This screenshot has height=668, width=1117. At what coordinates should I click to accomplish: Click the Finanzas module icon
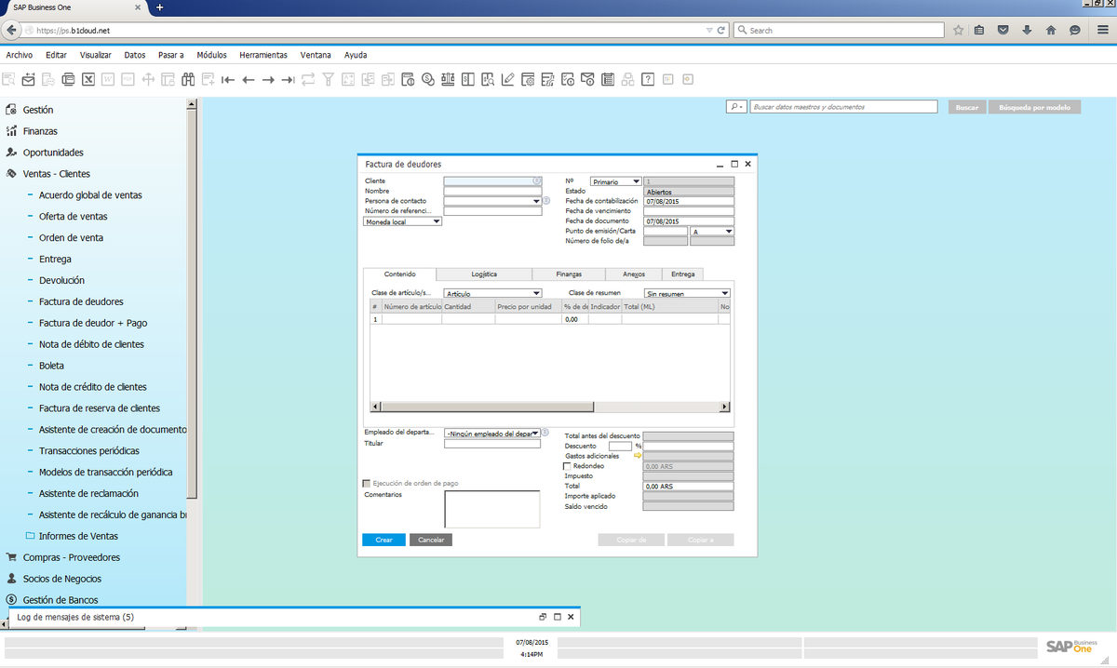pos(12,131)
